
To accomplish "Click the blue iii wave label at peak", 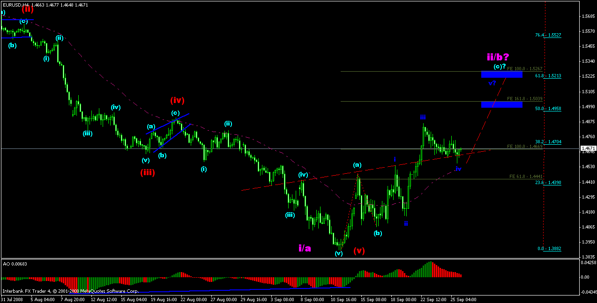I will (x=423, y=117).
